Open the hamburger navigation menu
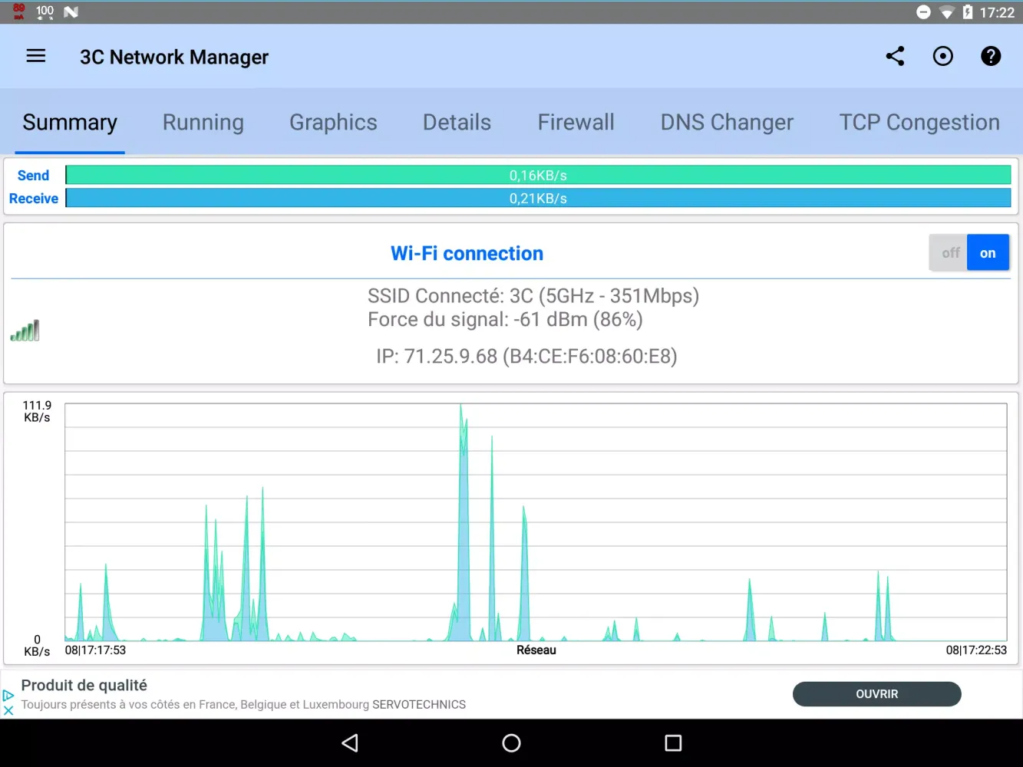The width and height of the screenshot is (1023, 767). coord(36,56)
